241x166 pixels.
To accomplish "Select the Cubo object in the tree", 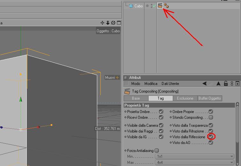I will point(138,6).
